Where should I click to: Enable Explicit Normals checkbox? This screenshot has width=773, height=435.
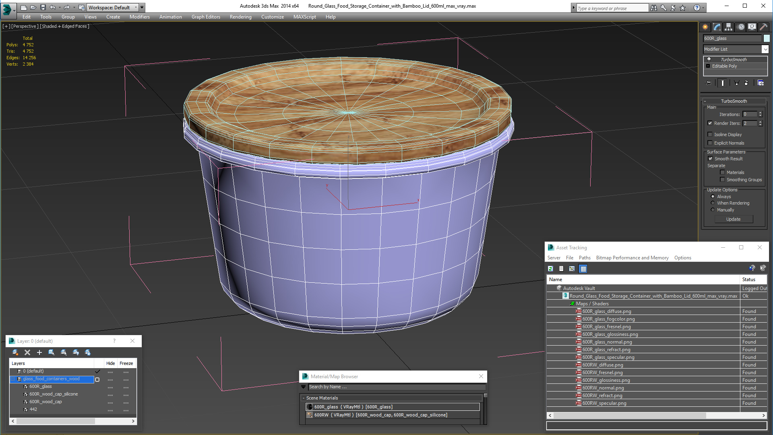(710, 143)
